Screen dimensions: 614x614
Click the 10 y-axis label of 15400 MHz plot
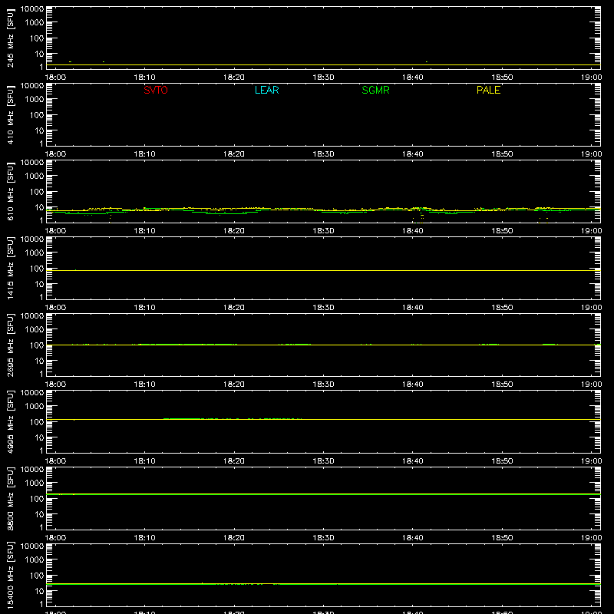39,591
